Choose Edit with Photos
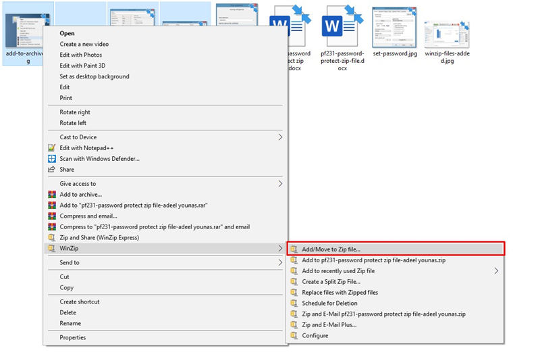 80,55
